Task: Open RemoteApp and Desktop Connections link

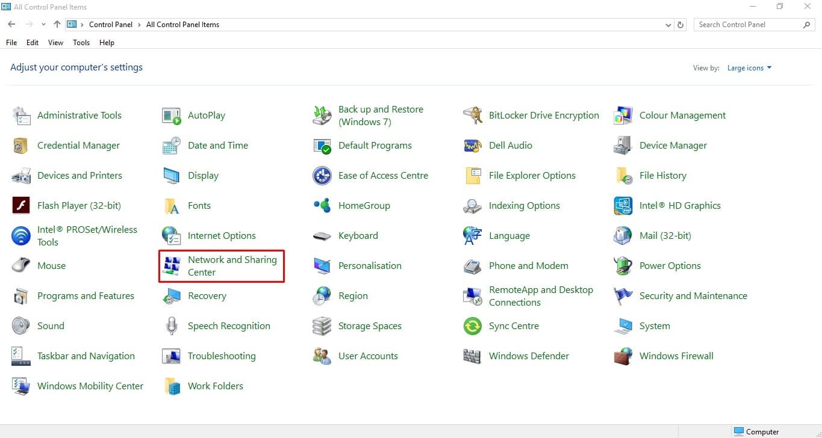Action: point(541,296)
